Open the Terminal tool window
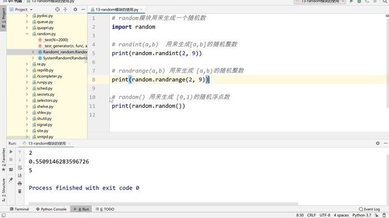This screenshot has height=218, width=389. (x=19, y=209)
